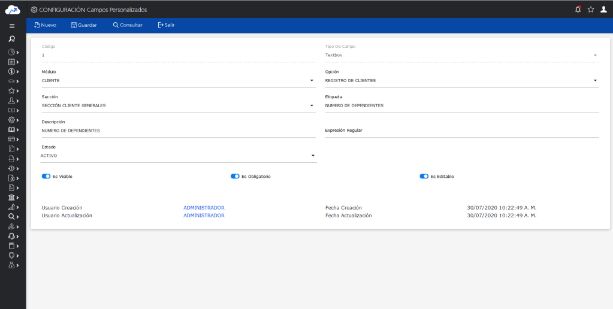Toggle the Es Editable switch
Viewport: 613px width, 309px height.
(424, 177)
